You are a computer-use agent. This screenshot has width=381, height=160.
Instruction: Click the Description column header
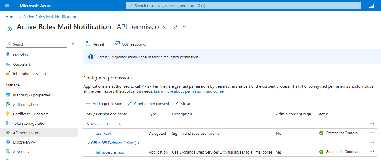click(182, 114)
